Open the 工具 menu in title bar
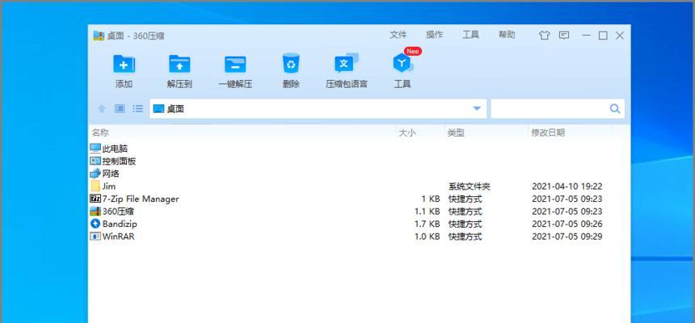Viewport: 695px width, 323px height. tap(470, 35)
